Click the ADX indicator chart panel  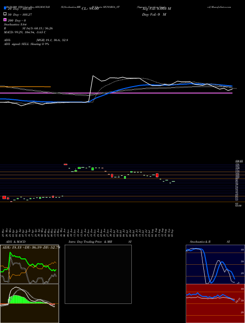pos(29,264)
